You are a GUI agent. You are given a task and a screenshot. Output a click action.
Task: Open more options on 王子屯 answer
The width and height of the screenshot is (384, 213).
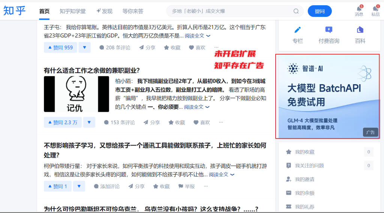216,47
